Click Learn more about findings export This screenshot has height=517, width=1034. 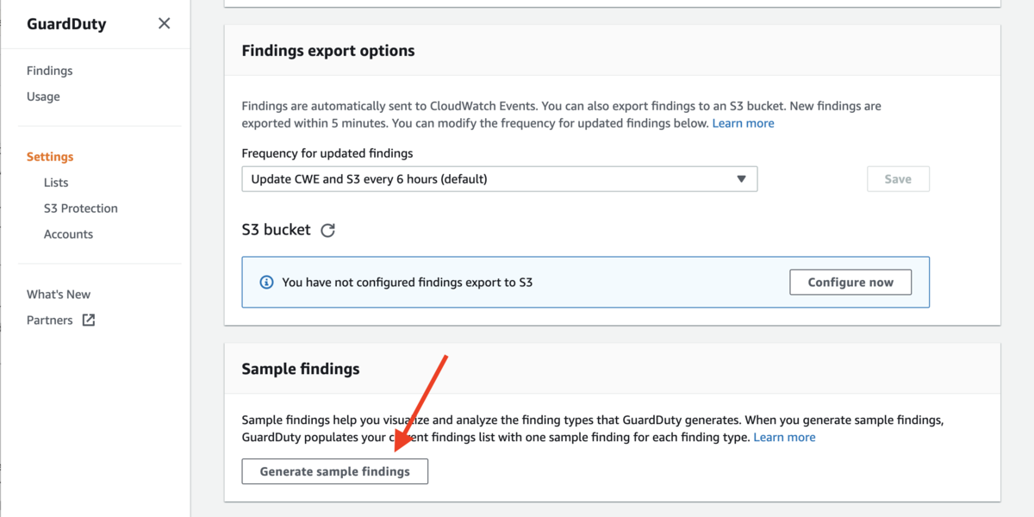pyautogui.click(x=743, y=123)
